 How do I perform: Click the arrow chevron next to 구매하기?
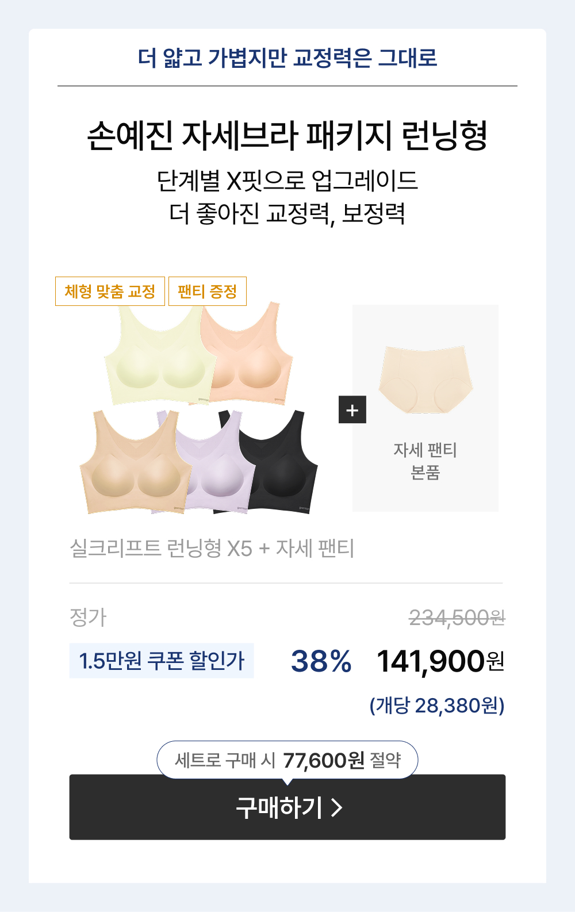338,807
